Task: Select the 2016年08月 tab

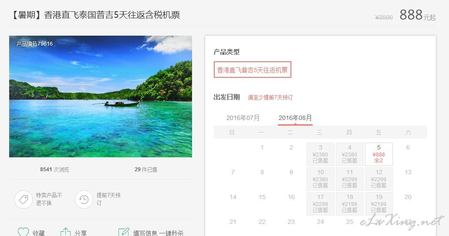Action: tap(295, 118)
